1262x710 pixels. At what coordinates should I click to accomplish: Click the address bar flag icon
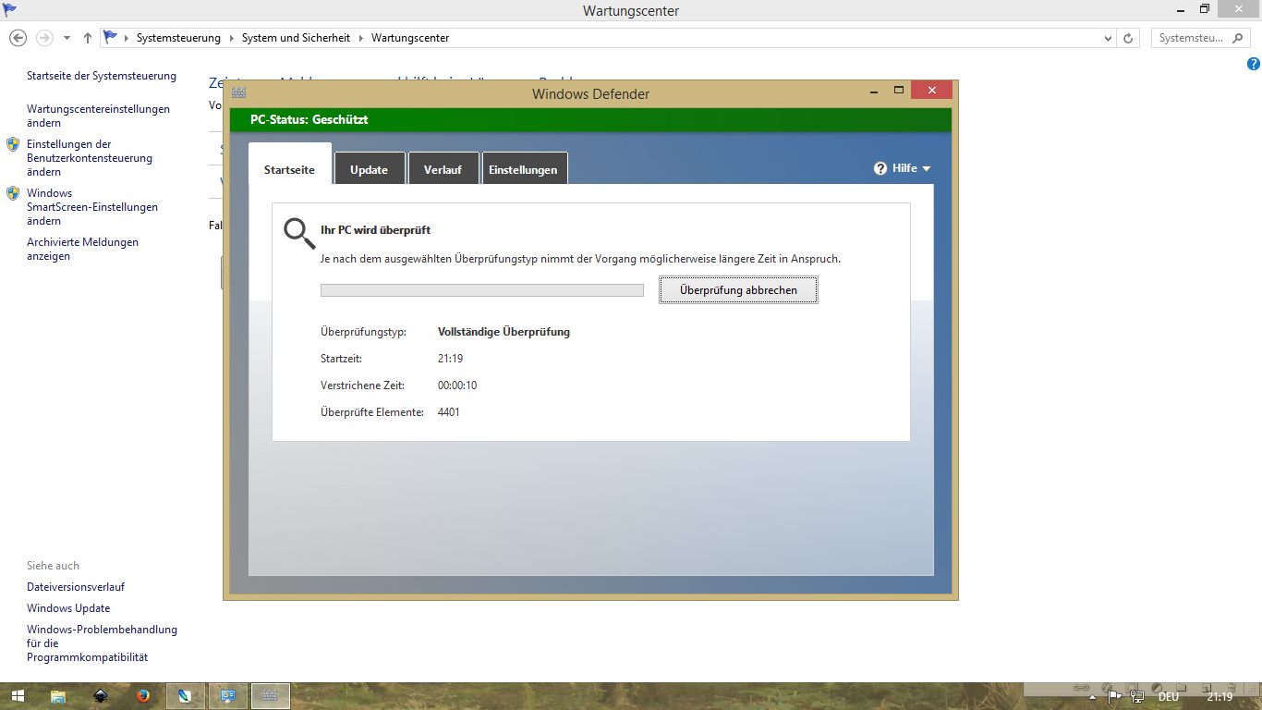[111, 38]
